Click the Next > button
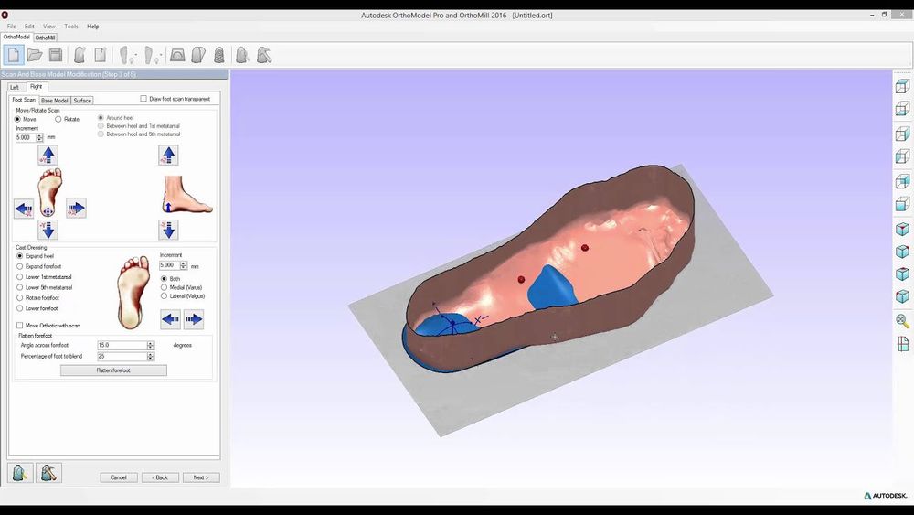 click(201, 477)
